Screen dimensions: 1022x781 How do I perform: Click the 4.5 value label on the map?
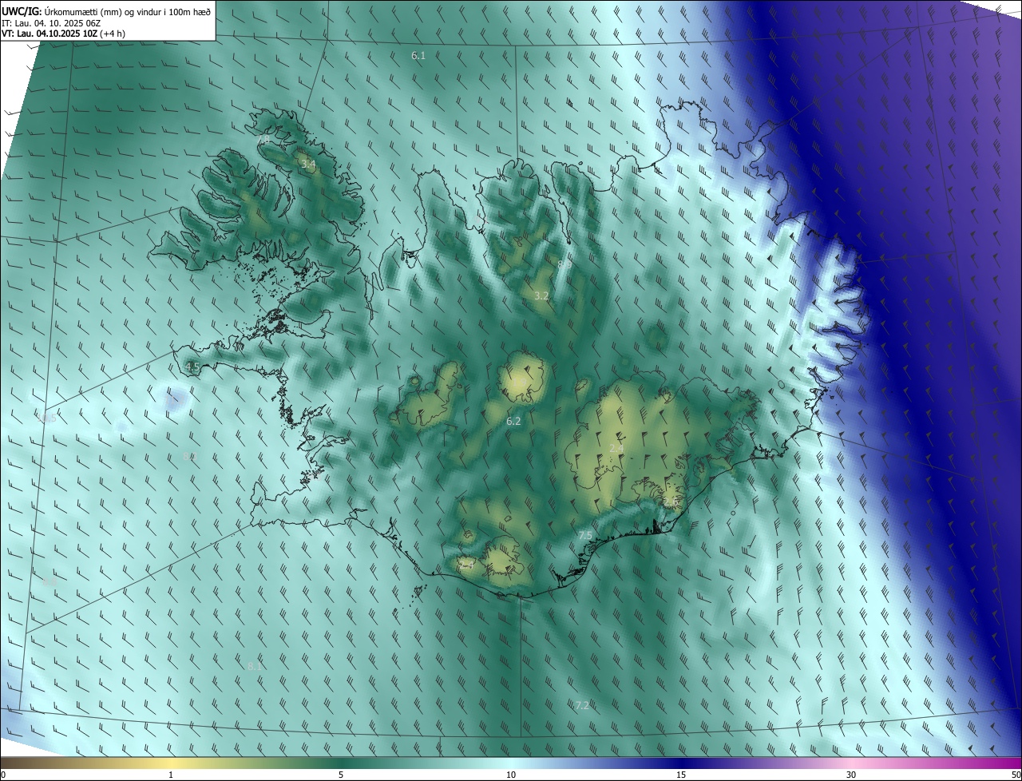pos(192,367)
